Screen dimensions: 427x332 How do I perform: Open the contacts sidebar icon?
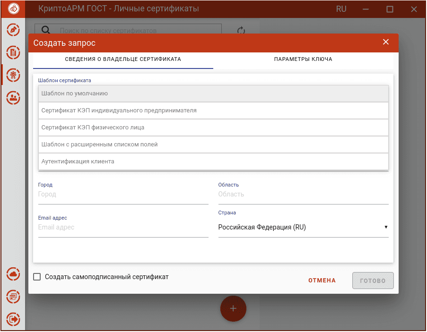(x=13, y=98)
